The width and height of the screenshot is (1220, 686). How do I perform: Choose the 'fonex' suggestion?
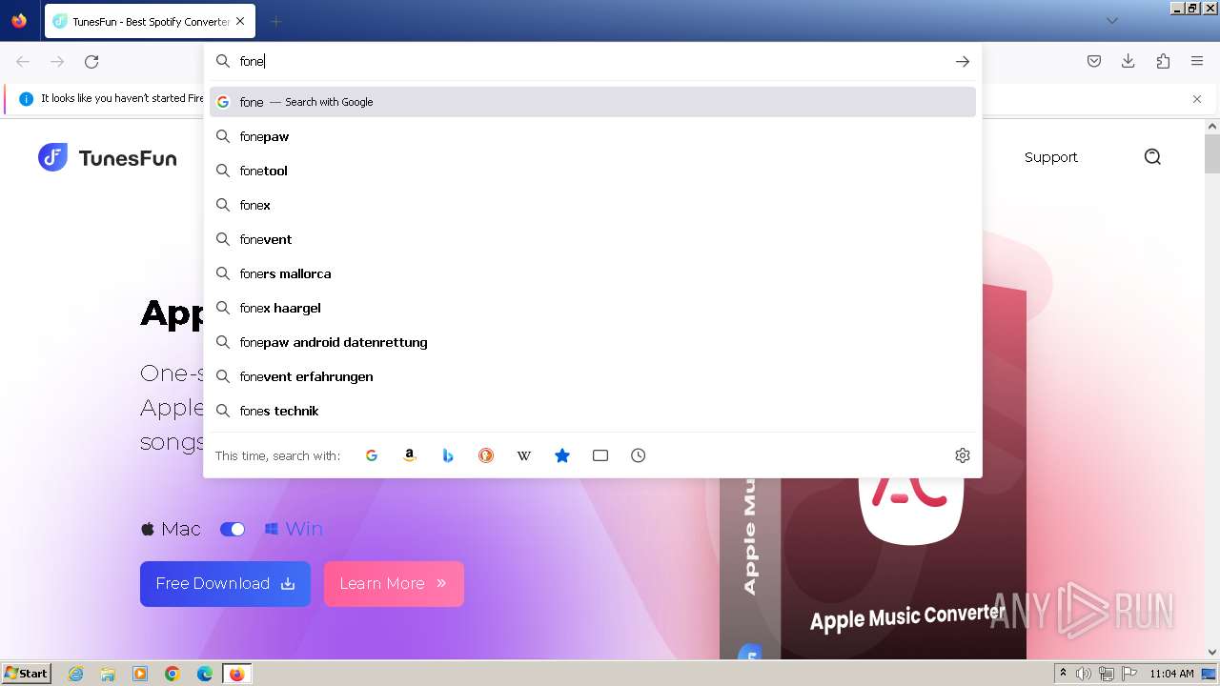pos(593,205)
